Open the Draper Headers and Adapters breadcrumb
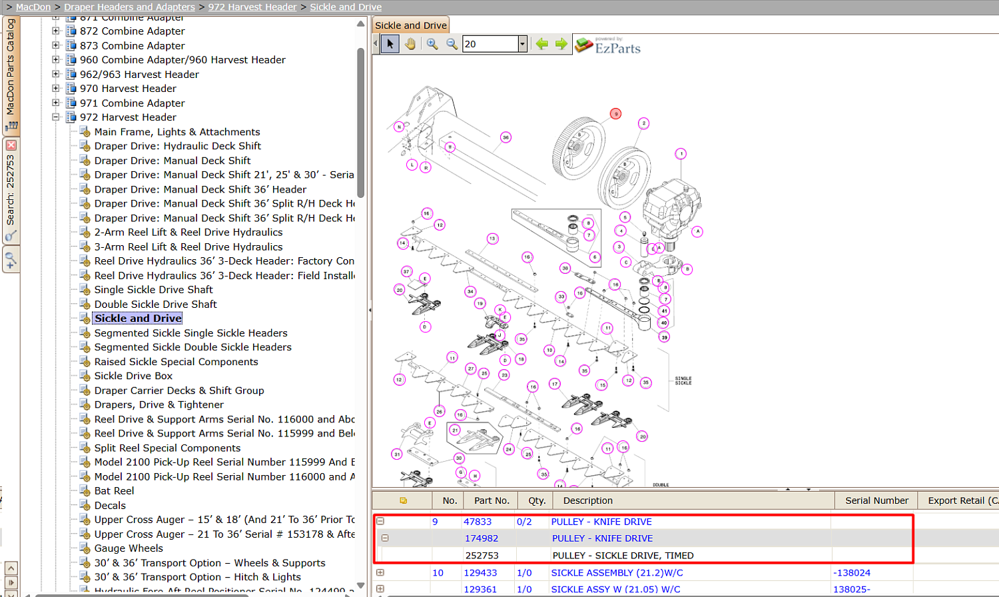 130,7
